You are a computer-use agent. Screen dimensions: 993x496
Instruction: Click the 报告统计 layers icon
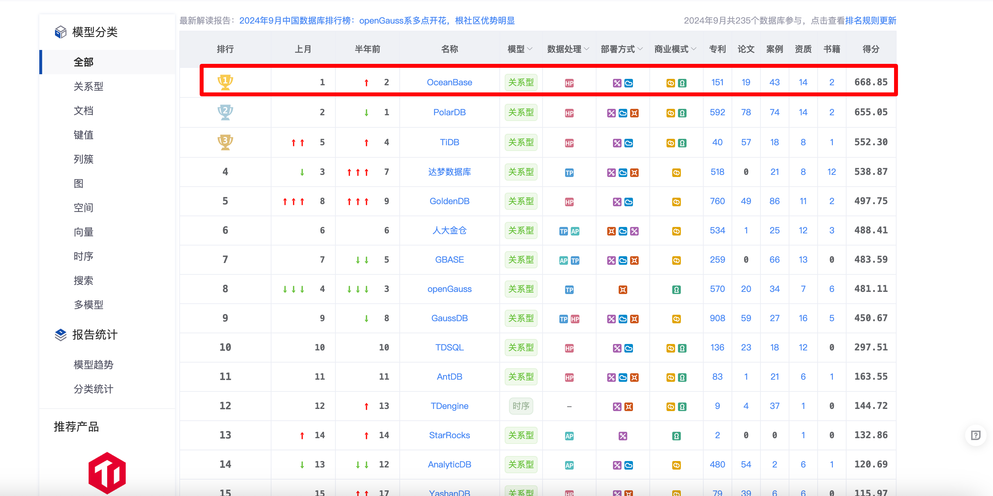[60, 335]
